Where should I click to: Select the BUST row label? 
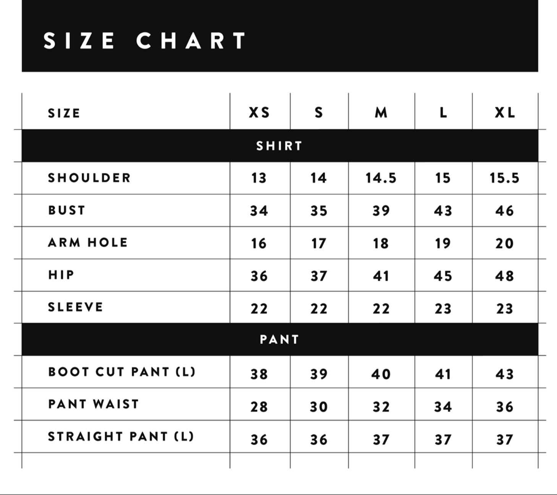tap(67, 210)
